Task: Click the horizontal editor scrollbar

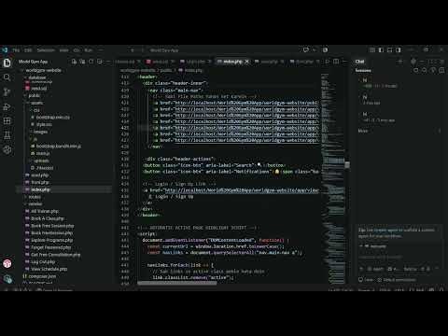Action: pos(177,283)
